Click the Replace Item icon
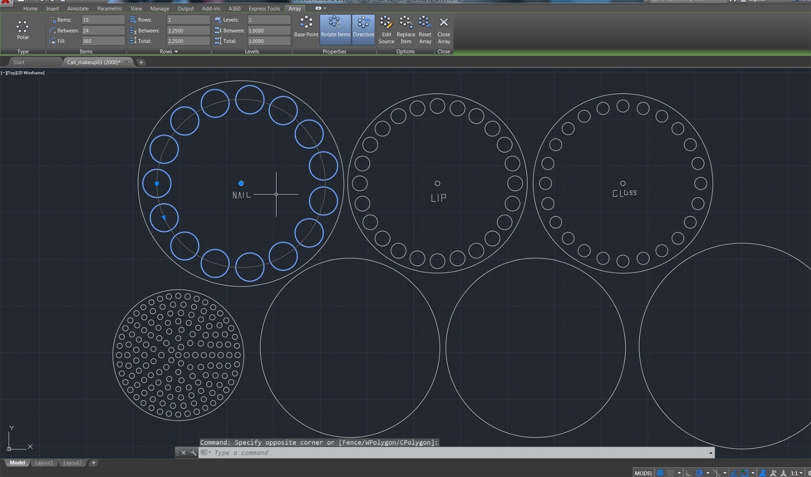The width and height of the screenshot is (811, 477). (406, 23)
